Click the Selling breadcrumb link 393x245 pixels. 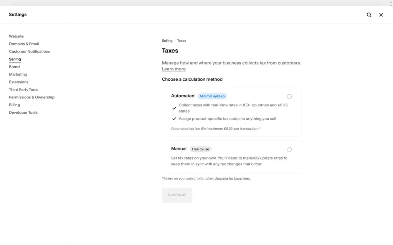(x=167, y=41)
